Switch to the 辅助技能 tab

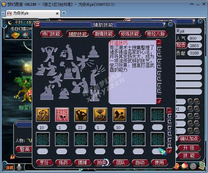click(77, 34)
